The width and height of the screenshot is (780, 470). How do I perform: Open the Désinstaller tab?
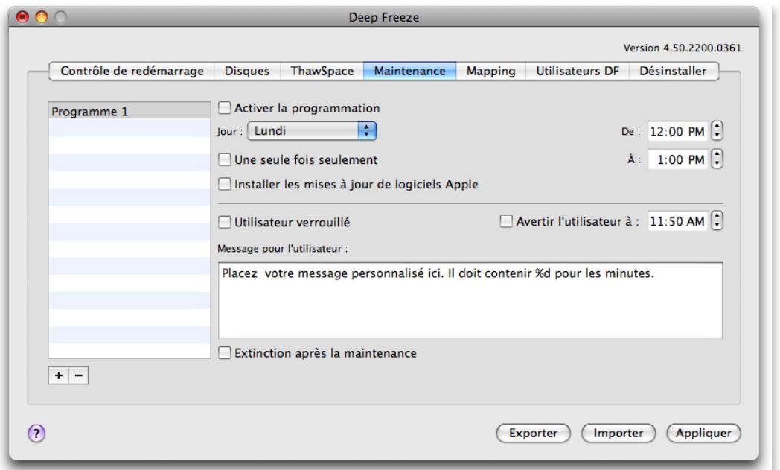[673, 71]
